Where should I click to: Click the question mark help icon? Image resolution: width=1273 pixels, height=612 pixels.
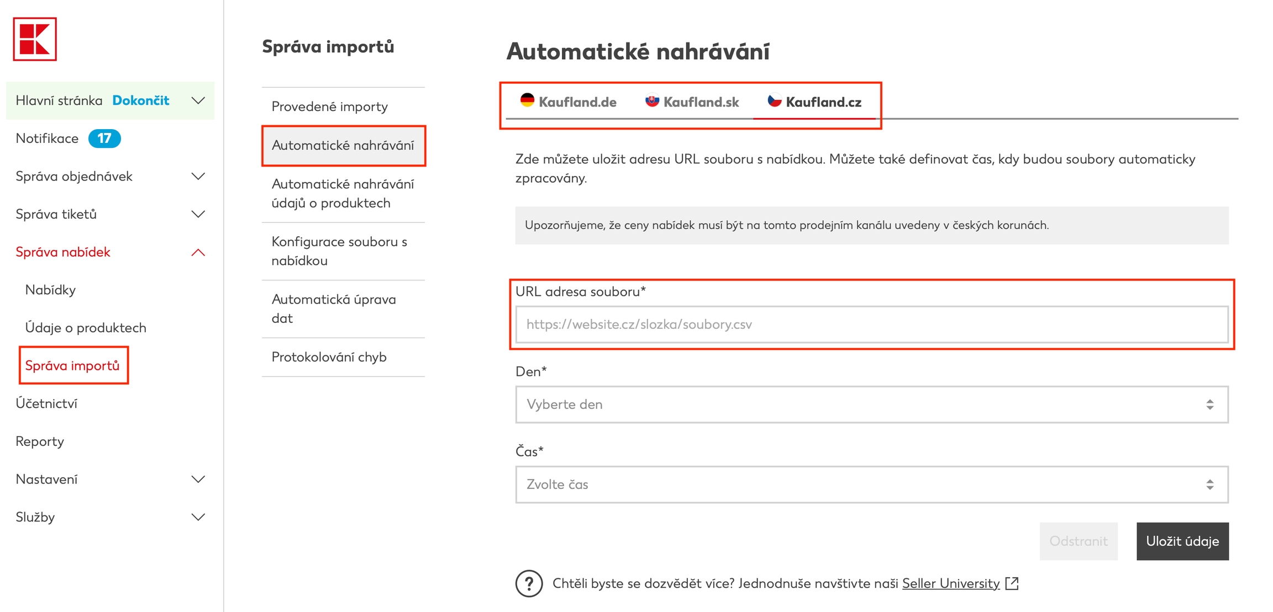pyautogui.click(x=529, y=583)
